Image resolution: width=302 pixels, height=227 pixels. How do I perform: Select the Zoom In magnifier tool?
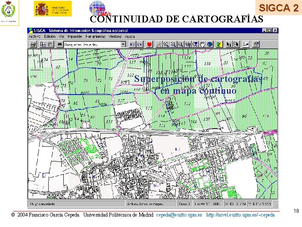click(166, 45)
